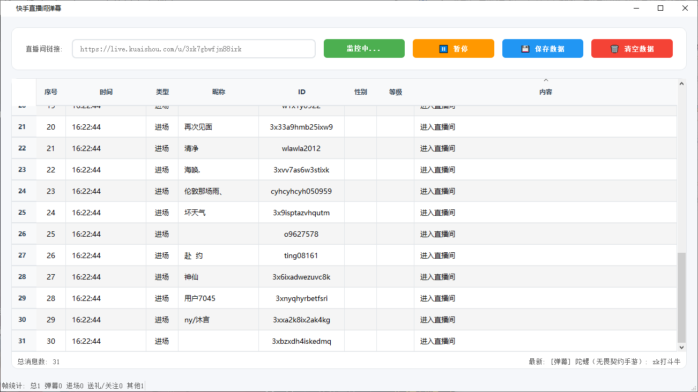Click the 保存数据 button
The height and width of the screenshot is (392, 698).
coord(543,48)
